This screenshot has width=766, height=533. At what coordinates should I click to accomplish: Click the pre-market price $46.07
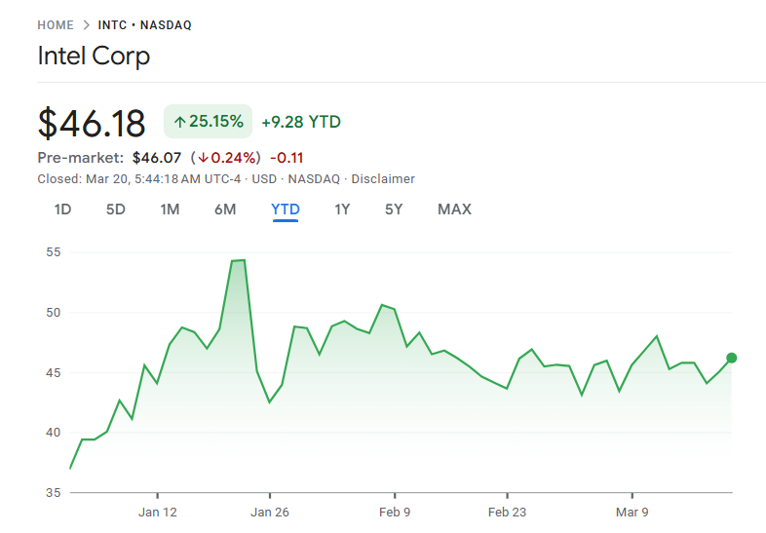157,158
